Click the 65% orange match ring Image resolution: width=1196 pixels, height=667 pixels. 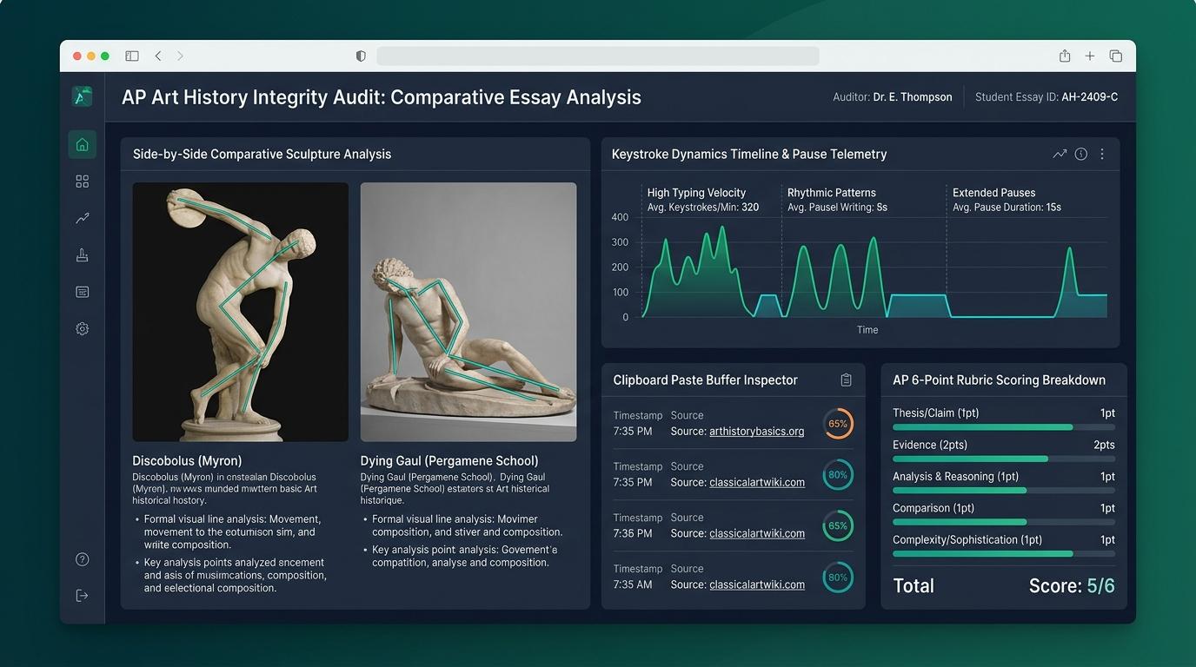click(838, 424)
